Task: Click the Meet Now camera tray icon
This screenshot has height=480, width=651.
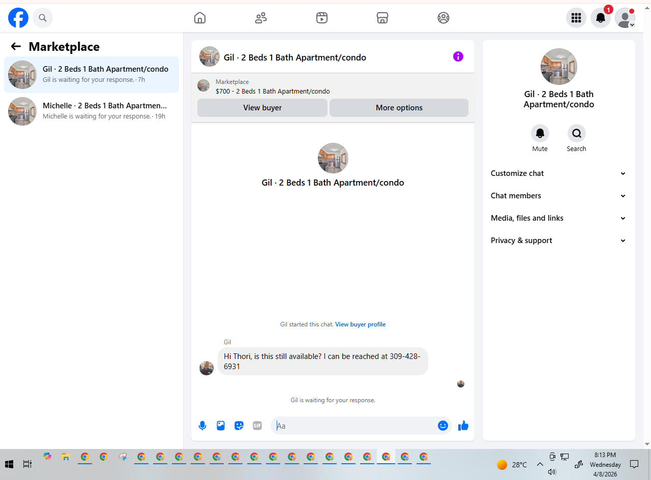Action: click(552, 456)
